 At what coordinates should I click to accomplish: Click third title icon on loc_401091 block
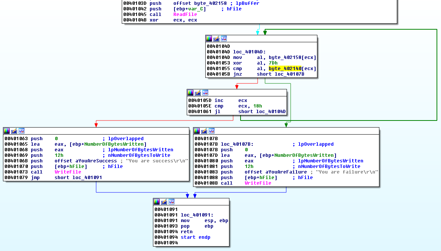pos(171,202)
